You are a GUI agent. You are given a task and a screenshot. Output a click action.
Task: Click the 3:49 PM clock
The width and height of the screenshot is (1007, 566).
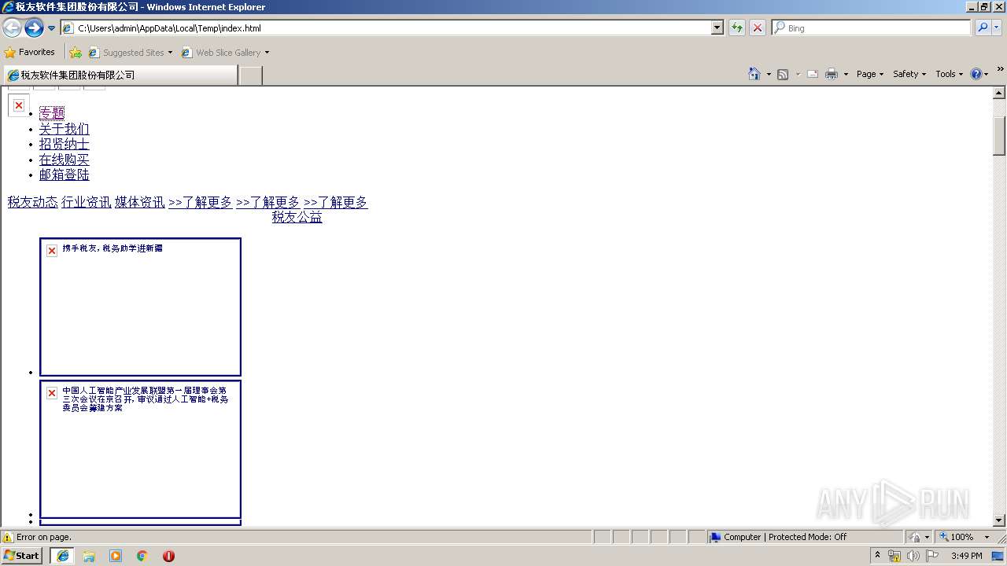[x=966, y=556]
